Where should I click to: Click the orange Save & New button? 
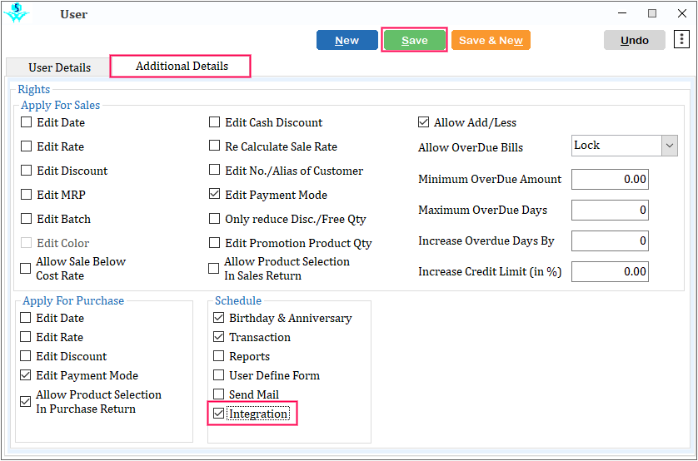click(491, 40)
